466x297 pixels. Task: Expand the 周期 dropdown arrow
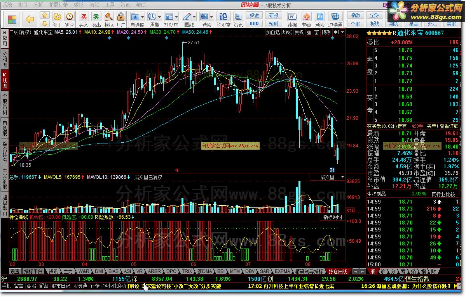[x=160, y=17]
